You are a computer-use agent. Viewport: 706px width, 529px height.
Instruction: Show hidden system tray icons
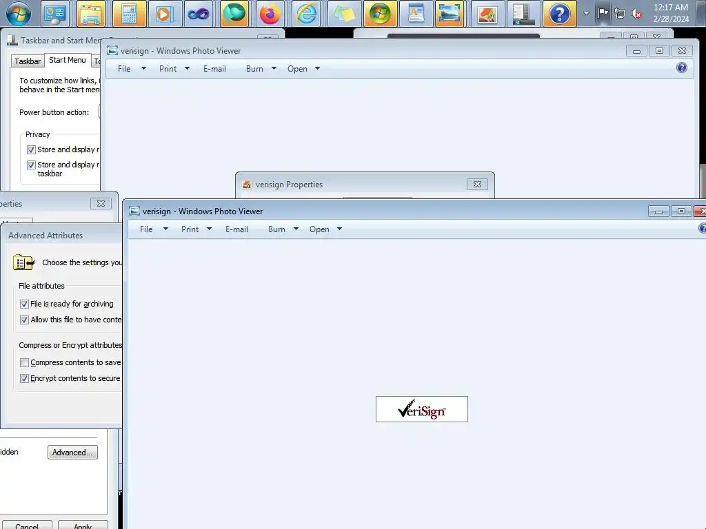pyautogui.click(x=586, y=13)
